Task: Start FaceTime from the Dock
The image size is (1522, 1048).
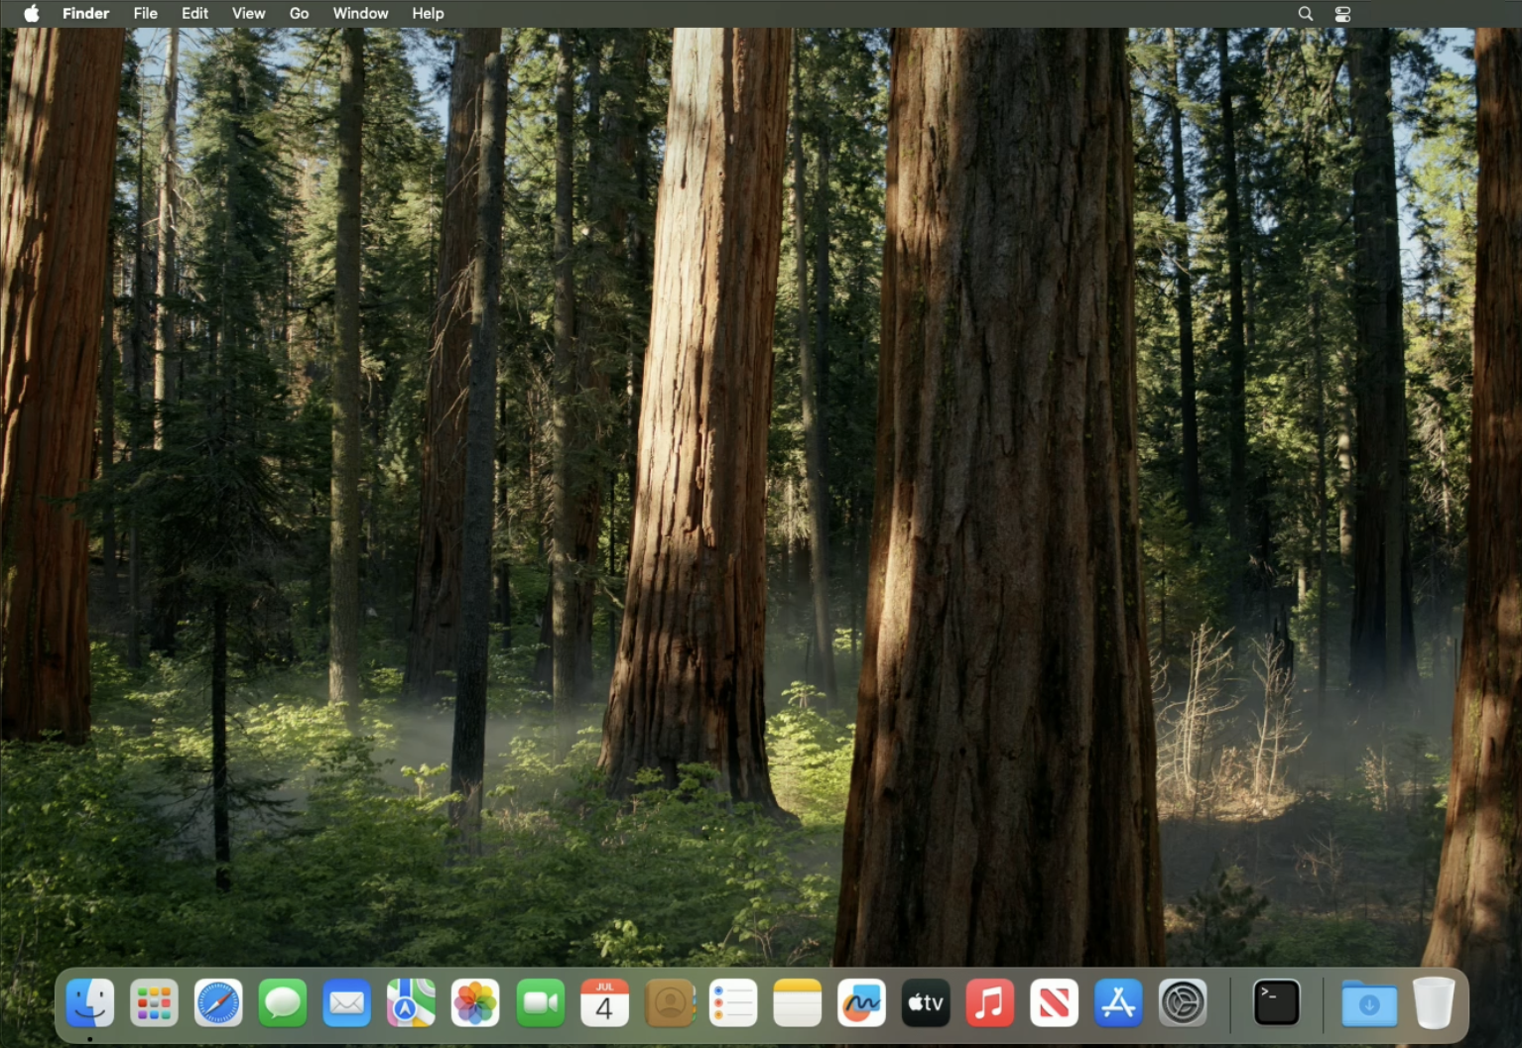Action: [540, 1003]
